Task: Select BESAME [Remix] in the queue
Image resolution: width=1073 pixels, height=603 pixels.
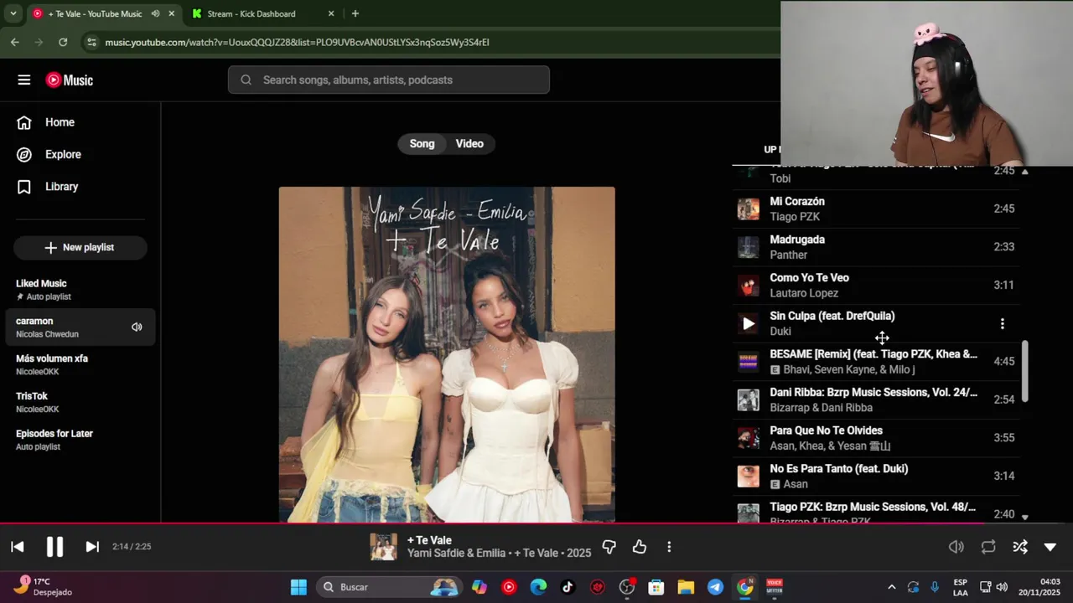Action: click(877, 362)
